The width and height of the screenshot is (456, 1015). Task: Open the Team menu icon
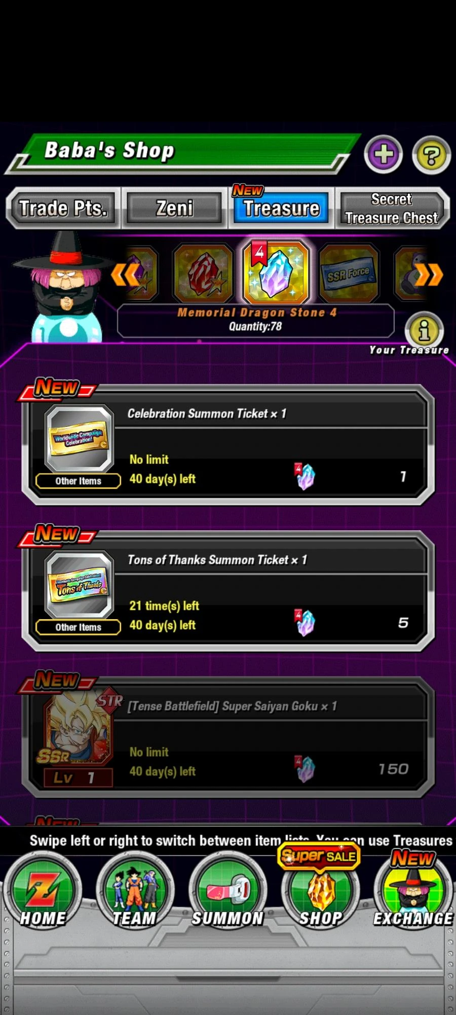135,892
